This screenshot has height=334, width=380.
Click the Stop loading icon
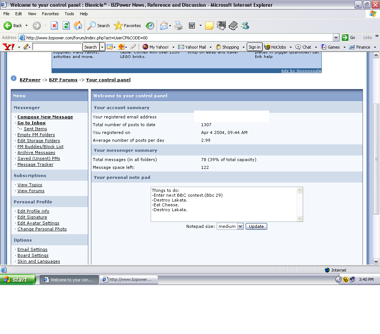tap(54, 26)
